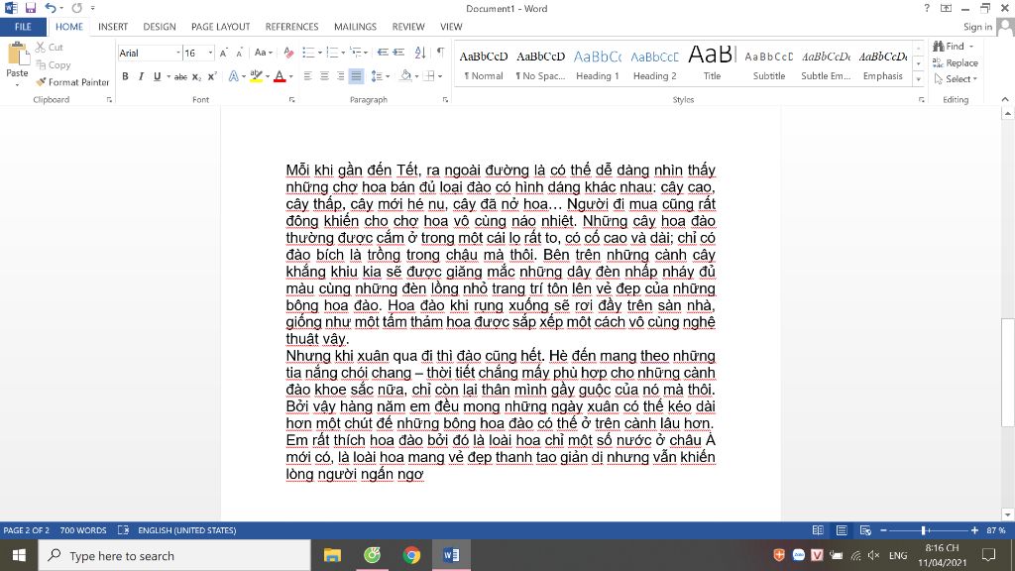The height and width of the screenshot is (571, 1015).
Task: Redo the last action
Action: coord(76,8)
